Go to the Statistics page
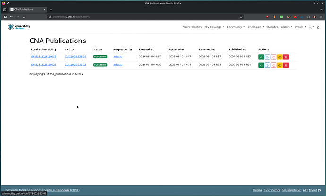 coord(272,27)
